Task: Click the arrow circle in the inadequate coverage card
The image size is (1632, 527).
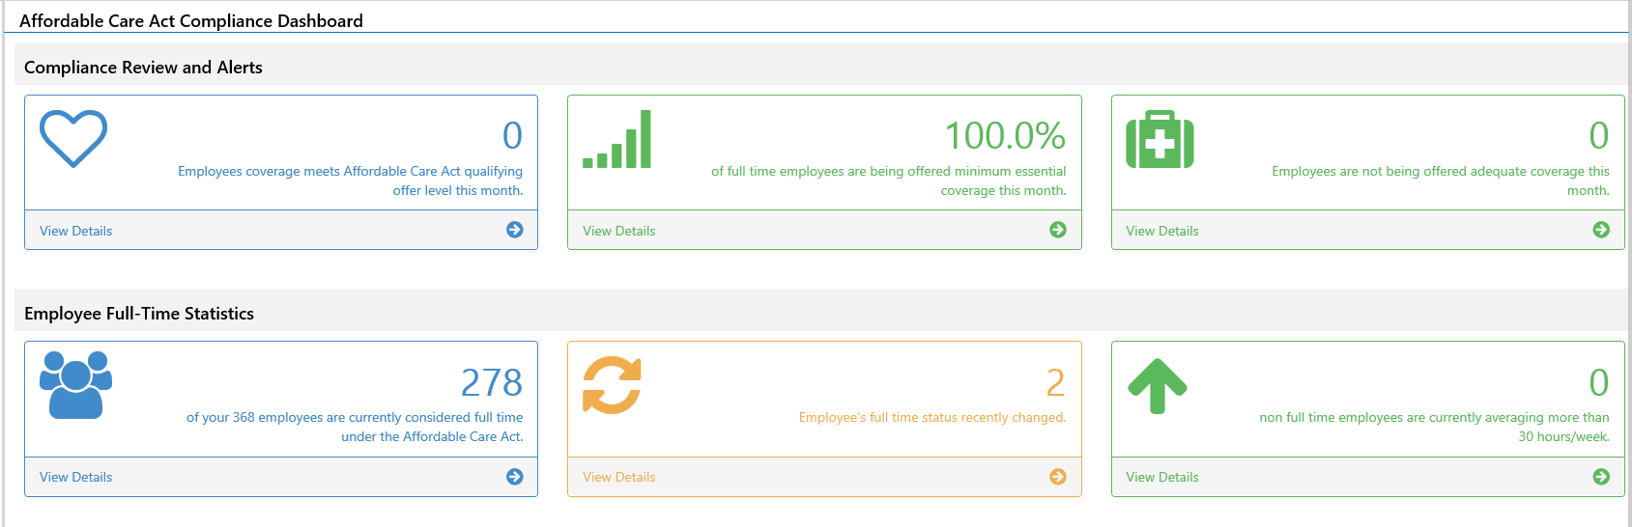Action: 1601,230
